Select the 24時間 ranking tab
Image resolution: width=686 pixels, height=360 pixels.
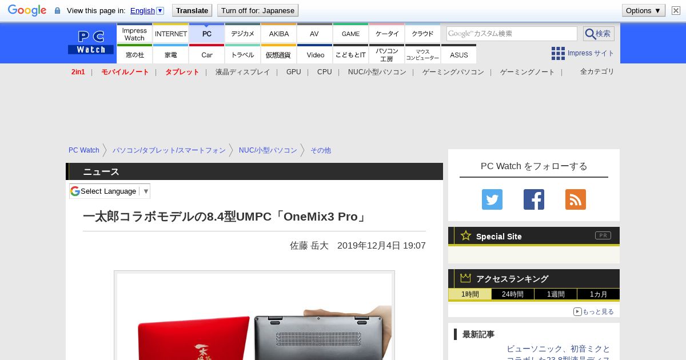pyautogui.click(x=513, y=294)
